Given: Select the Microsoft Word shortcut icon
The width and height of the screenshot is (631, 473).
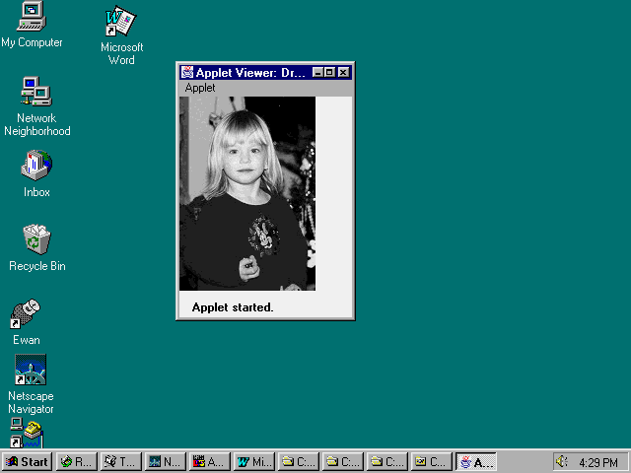Looking at the screenshot, I should coord(120,20).
